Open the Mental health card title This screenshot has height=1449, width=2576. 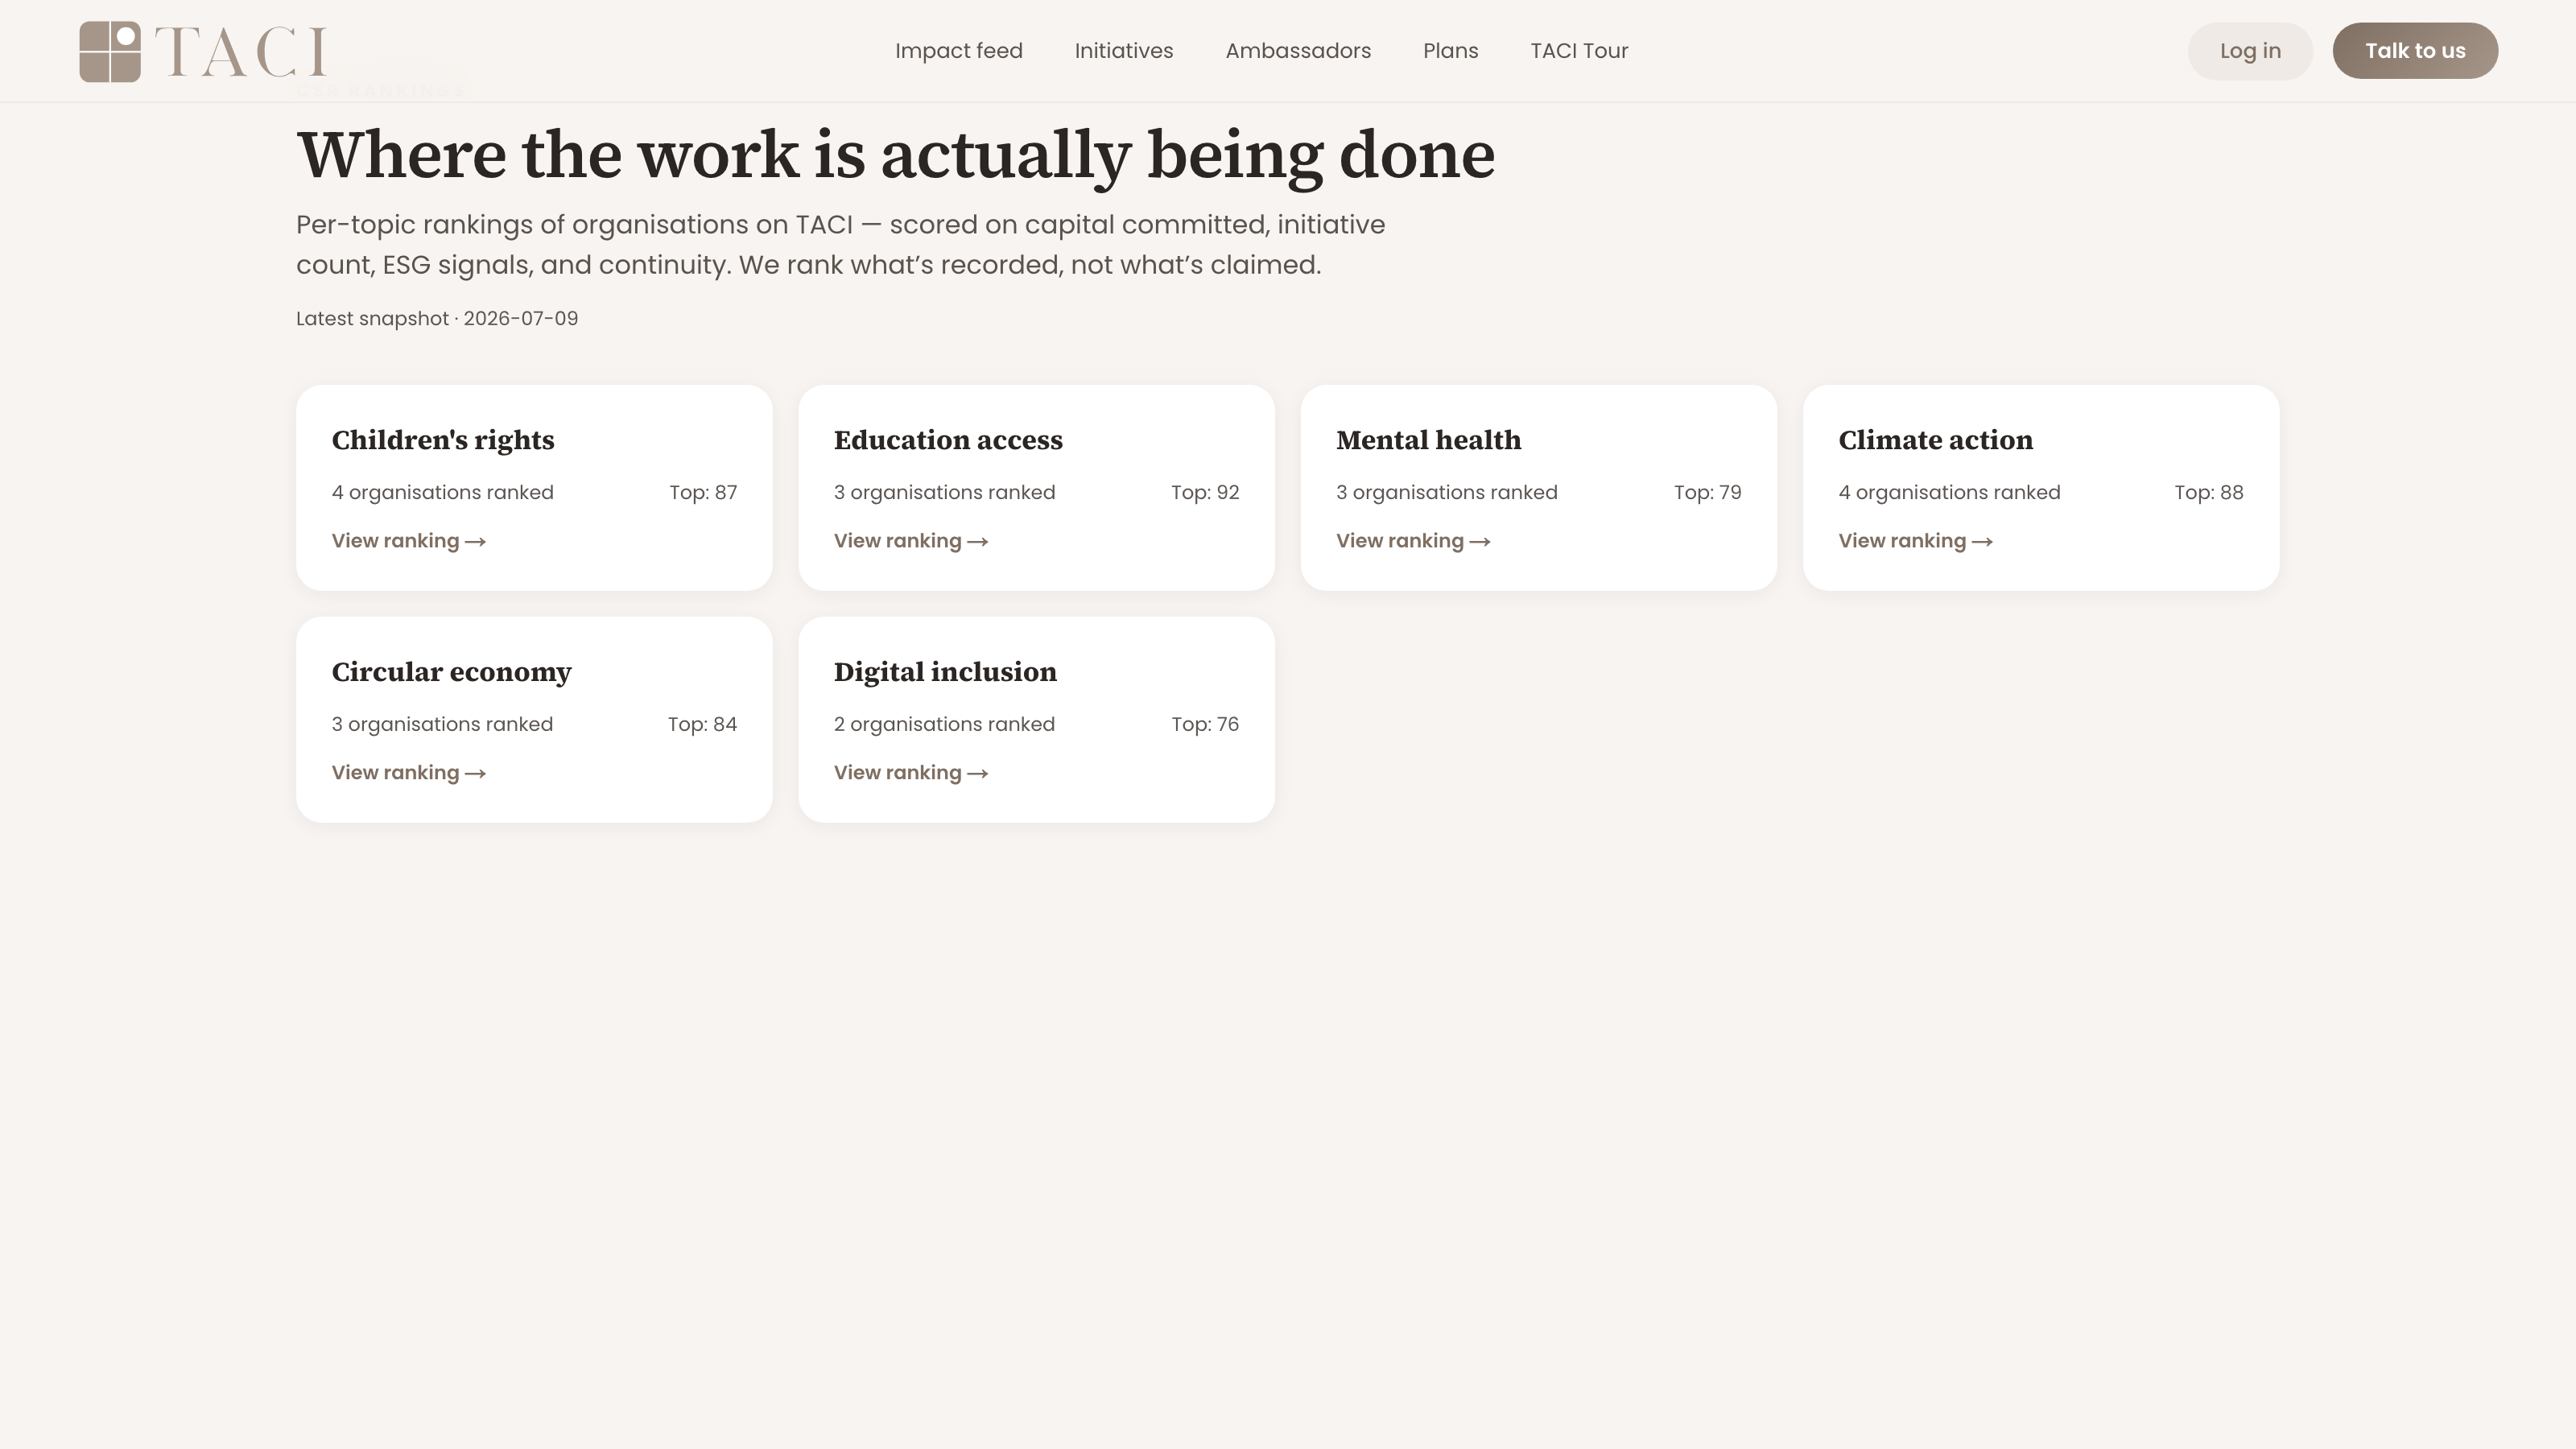point(1428,441)
